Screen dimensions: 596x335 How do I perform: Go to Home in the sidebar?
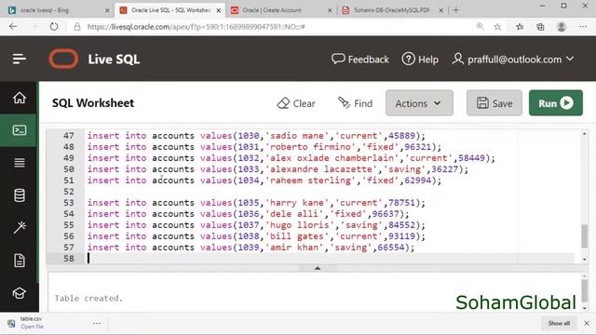point(20,98)
